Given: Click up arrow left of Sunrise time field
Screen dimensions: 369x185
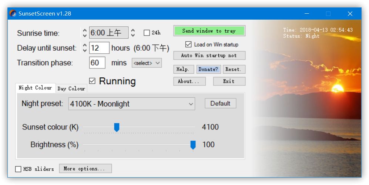Looking at the screenshot, I should pyautogui.click(x=85, y=30).
